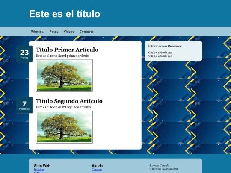Image resolution: width=231 pixels, height=173 pixels.
Task: Click the 'Información Personal' sidebar heading
Action: point(165,46)
